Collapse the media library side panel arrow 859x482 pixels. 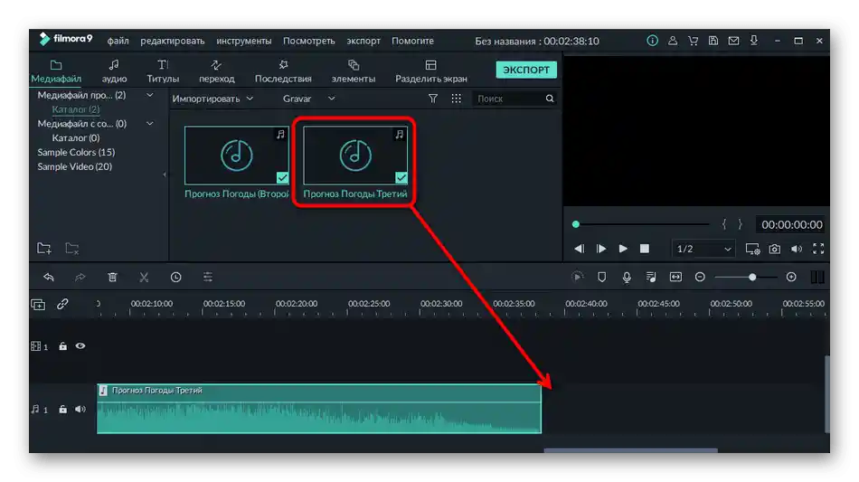[x=165, y=175]
